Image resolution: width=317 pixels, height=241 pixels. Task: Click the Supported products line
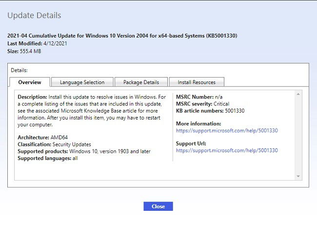point(84,151)
